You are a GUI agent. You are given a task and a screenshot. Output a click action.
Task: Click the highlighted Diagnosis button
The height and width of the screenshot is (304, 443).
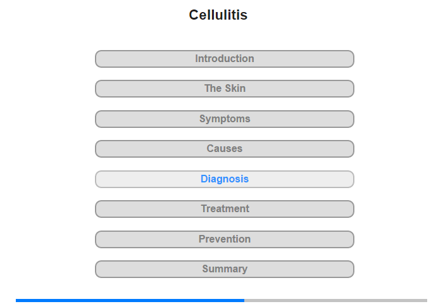pos(225,179)
